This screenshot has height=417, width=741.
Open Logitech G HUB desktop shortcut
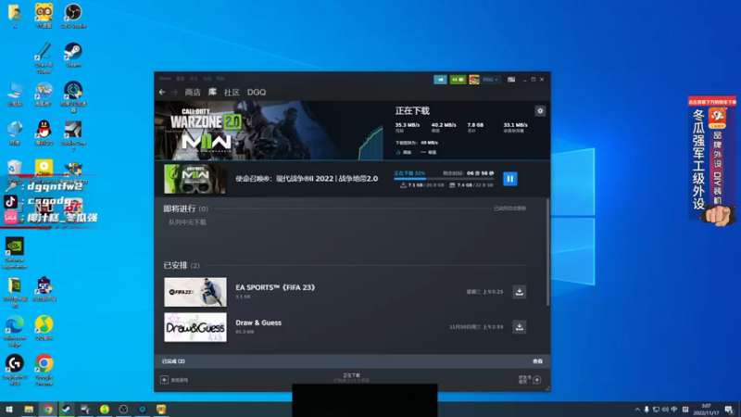15,370
